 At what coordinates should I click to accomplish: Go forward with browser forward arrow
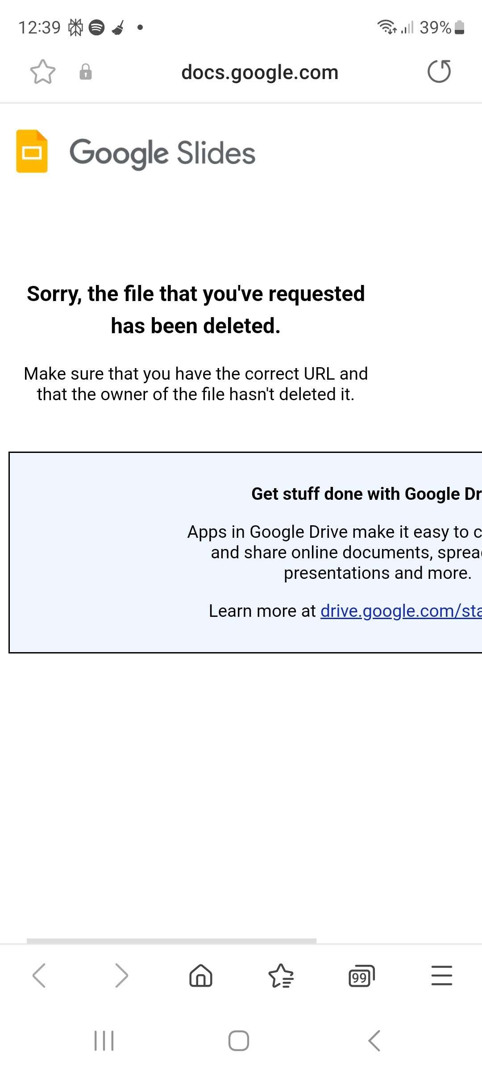[121, 975]
